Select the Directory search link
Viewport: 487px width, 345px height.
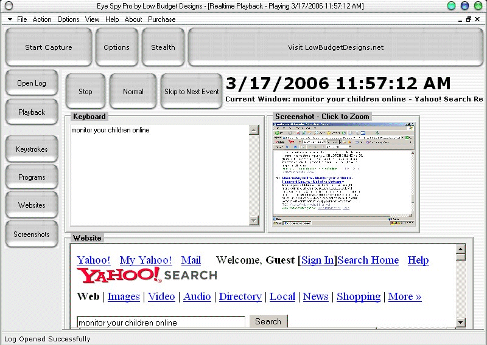(240, 296)
